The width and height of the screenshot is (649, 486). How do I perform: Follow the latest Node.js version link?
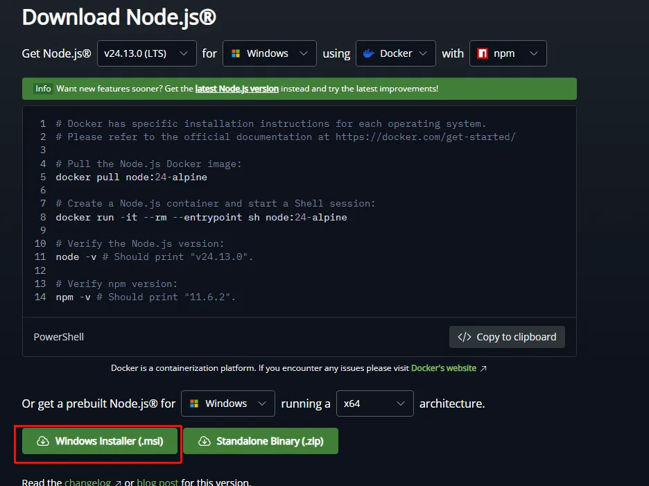(236, 89)
